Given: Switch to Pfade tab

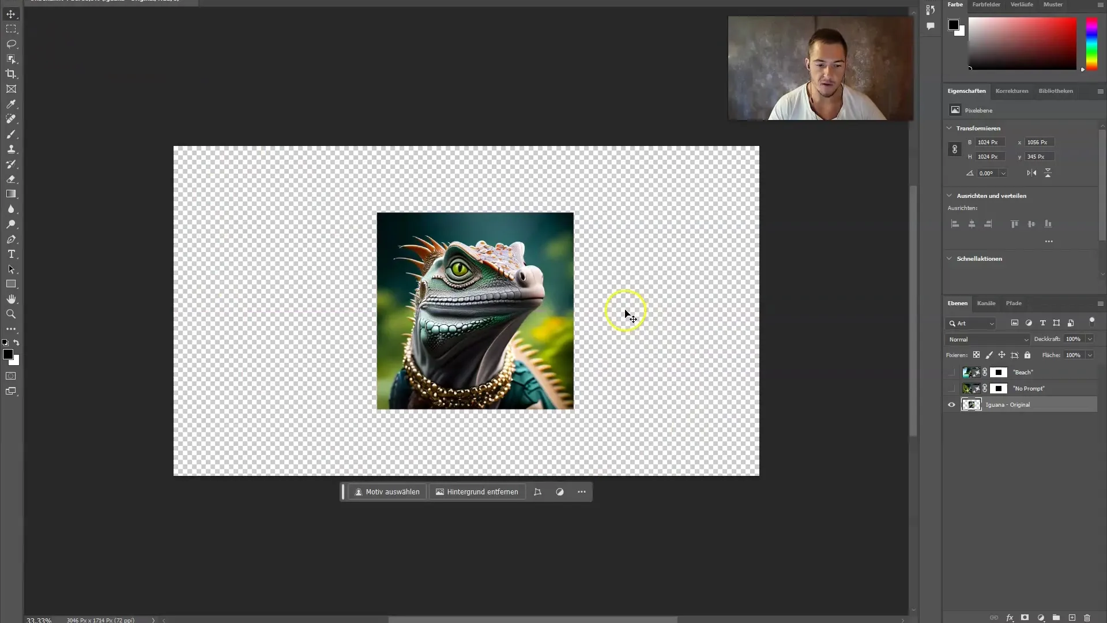Looking at the screenshot, I should [x=1014, y=303].
